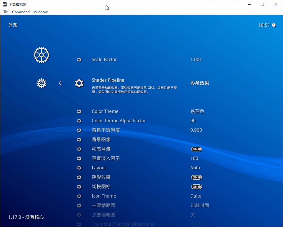Toggle the 动态背景 ON switch
283x227 pixels.
[x=197, y=149]
